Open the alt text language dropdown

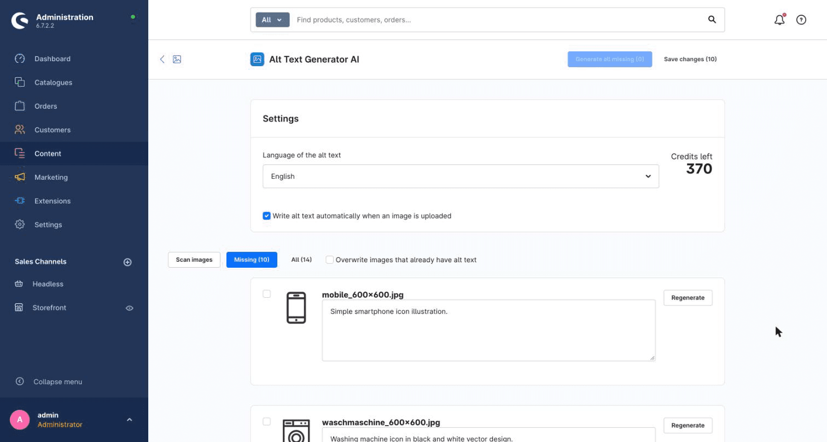click(461, 176)
